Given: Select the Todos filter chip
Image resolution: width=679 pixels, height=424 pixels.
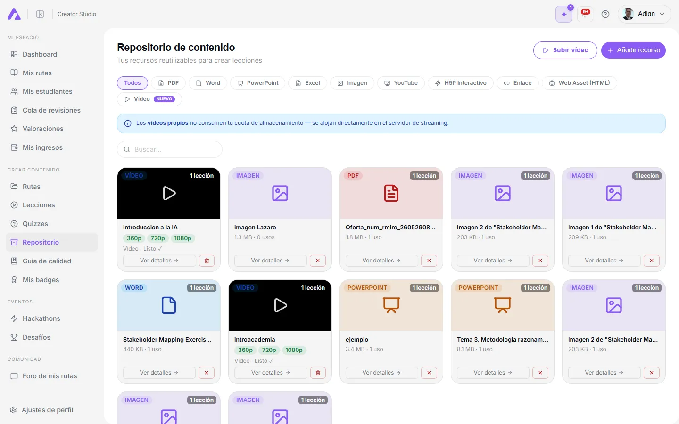Looking at the screenshot, I should point(132,83).
